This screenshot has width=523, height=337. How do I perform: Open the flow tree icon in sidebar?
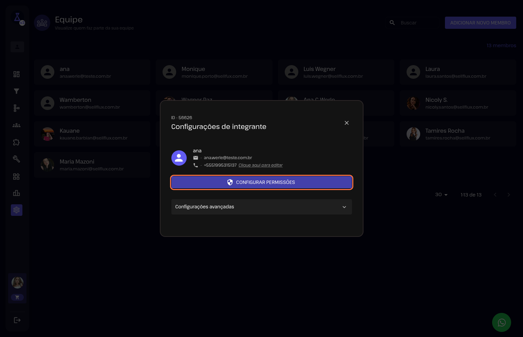click(16, 108)
